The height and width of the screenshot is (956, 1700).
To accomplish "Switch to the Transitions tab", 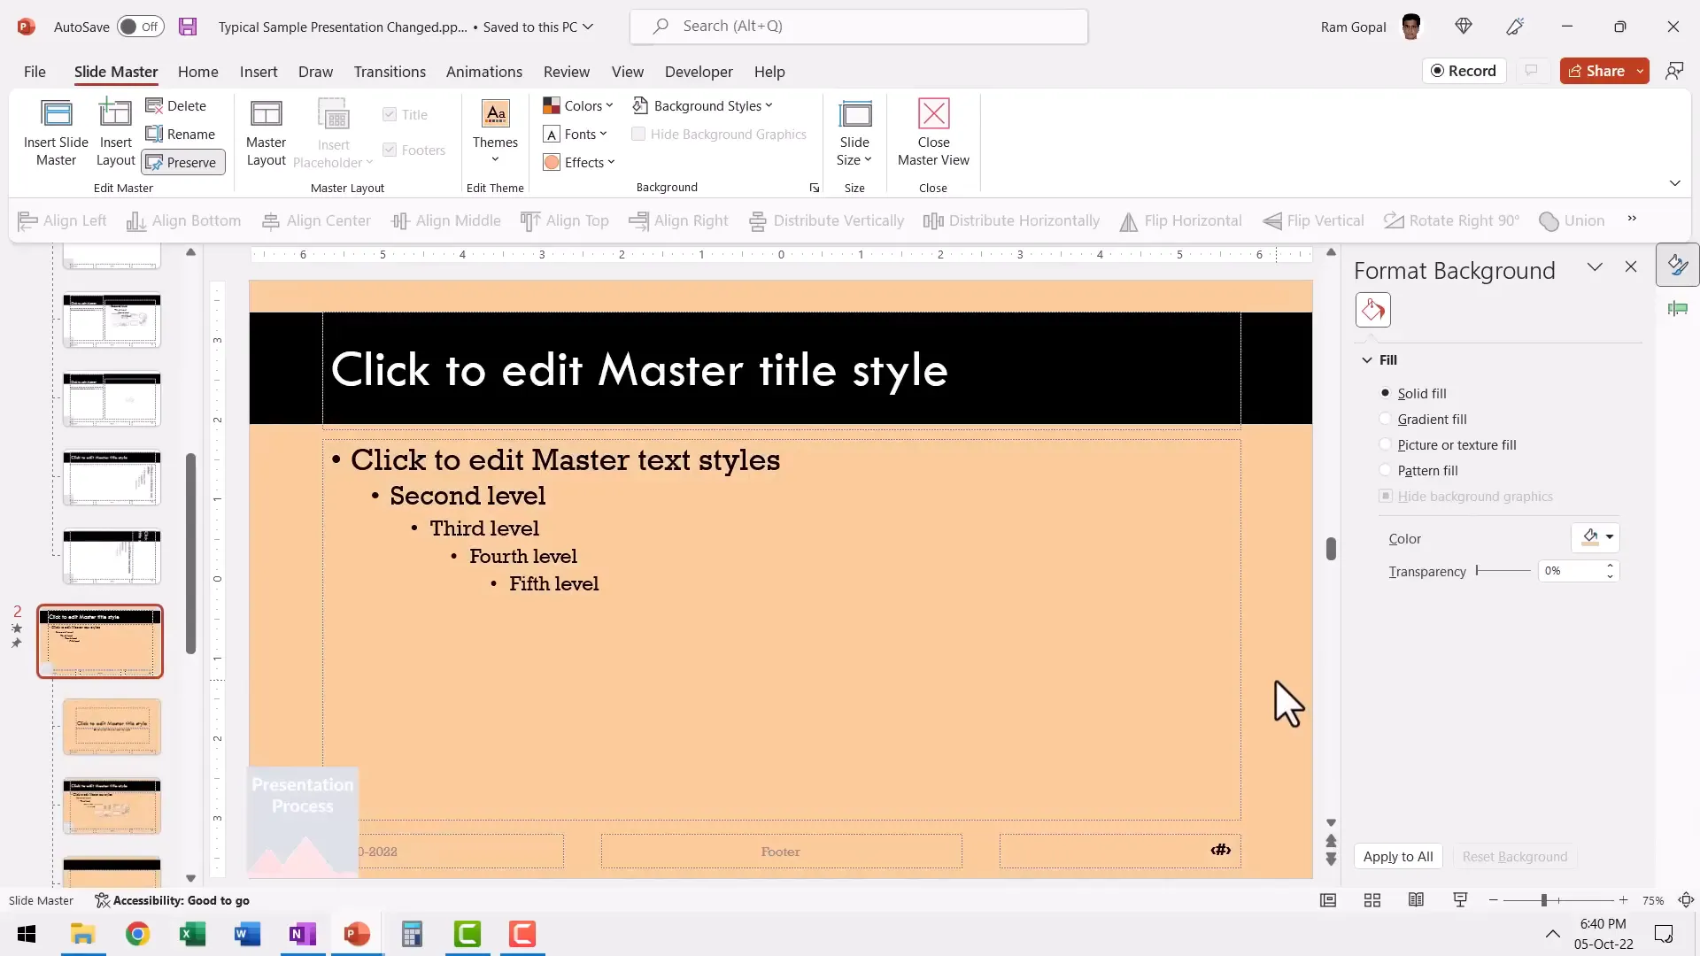I will click(x=390, y=72).
